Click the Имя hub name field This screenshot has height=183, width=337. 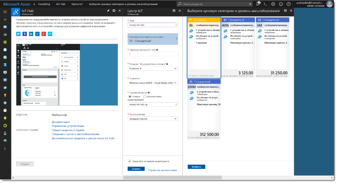[153, 25]
